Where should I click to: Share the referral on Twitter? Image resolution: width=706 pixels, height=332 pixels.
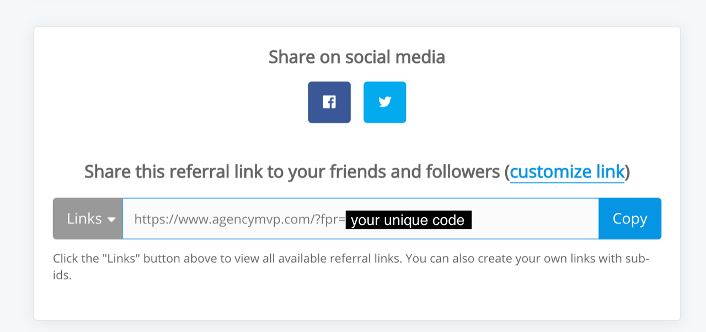pos(385,102)
